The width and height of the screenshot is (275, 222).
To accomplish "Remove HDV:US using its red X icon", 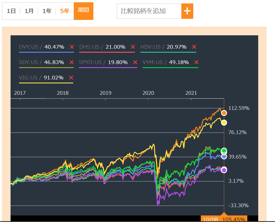I will (x=194, y=47).
